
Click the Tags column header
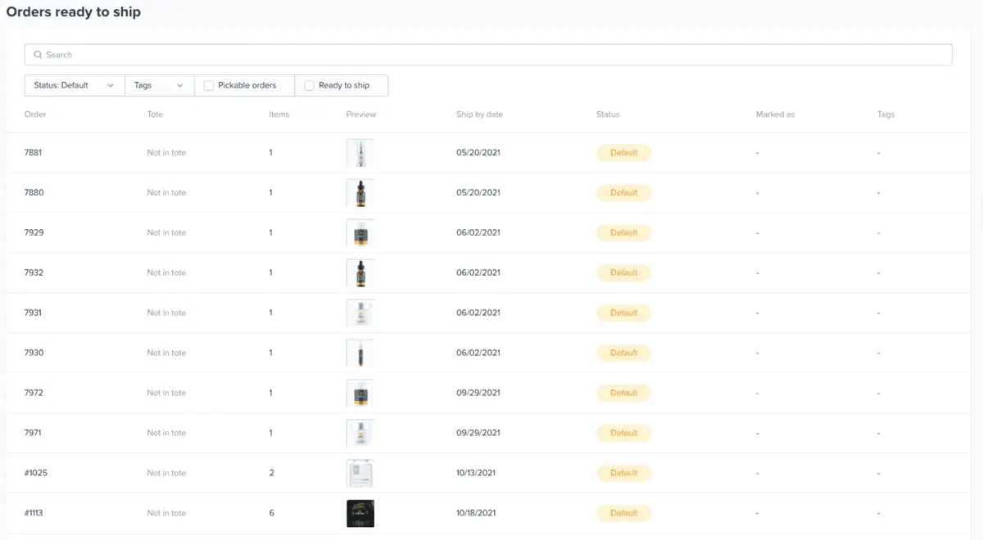click(886, 115)
